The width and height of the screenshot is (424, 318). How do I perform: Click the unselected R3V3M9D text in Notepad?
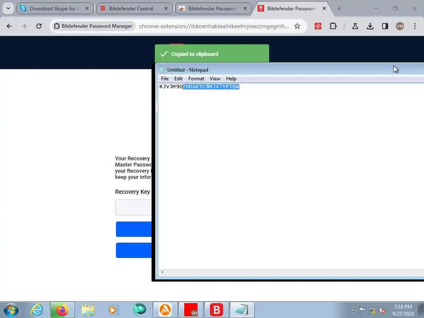click(171, 87)
